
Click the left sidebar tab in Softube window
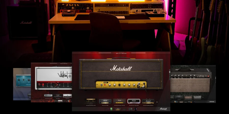169,72
